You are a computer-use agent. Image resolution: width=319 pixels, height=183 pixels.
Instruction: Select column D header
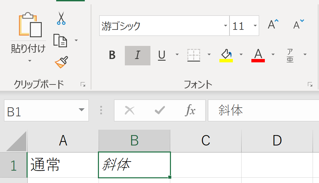tap(277, 141)
